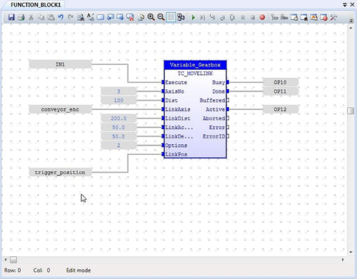357x279 pixels.
Task: Click the TC_MOVELINK type label
Action: tap(195, 73)
